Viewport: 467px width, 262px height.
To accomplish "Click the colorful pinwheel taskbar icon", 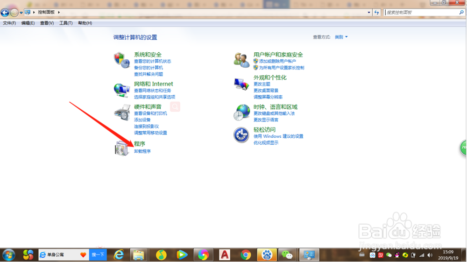I will pyautogui.click(x=204, y=255).
